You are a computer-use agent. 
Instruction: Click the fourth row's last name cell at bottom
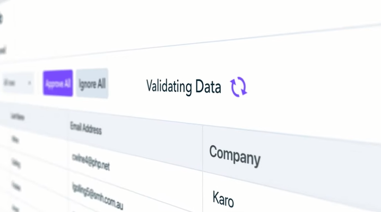click(x=16, y=209)
